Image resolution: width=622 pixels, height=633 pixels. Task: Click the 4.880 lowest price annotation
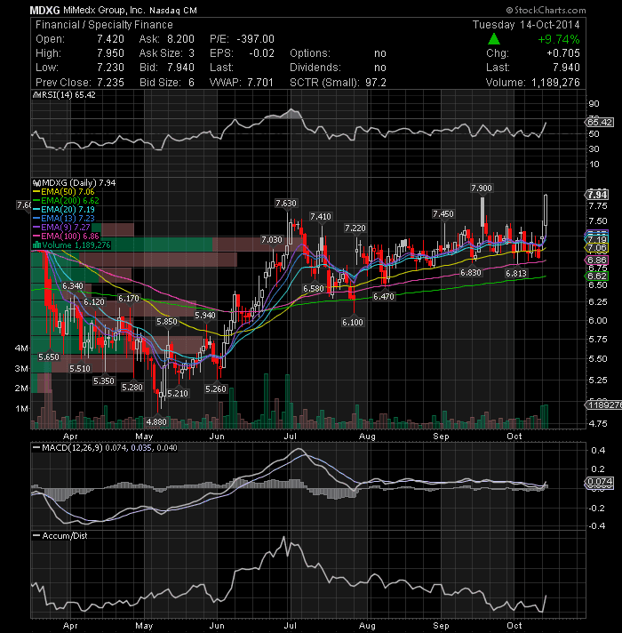tap(156, 422)
